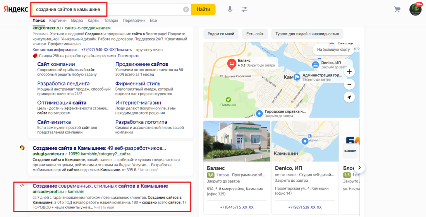Image resolution: width=426 pixels, height=217 pixels.
Task: Open the Сайт компании sitelink
Action: tap(56, 64)
